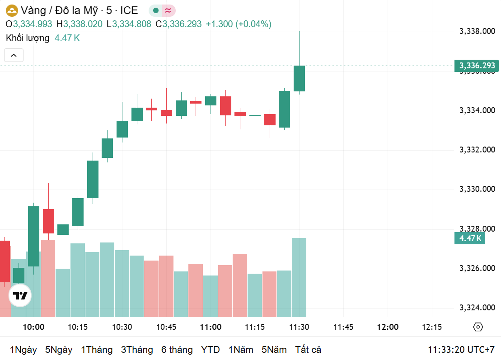Switch to the 5Ngày range
The height and width of the screenshot is (361, 501).
point(59,350)
